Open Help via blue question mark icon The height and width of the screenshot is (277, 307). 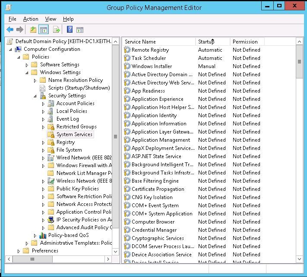point(70,30)
